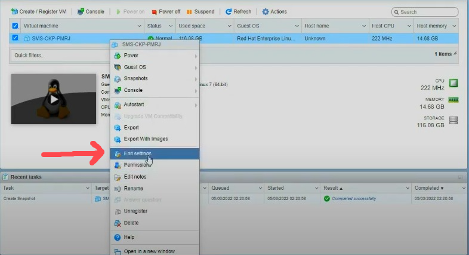This screenshot has width=469, height=255.
Task: Click Completed successfully result text
Action: [x=354, y=198]
